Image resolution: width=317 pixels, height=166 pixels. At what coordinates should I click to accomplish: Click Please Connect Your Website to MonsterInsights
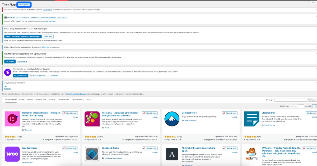[23, 36]
